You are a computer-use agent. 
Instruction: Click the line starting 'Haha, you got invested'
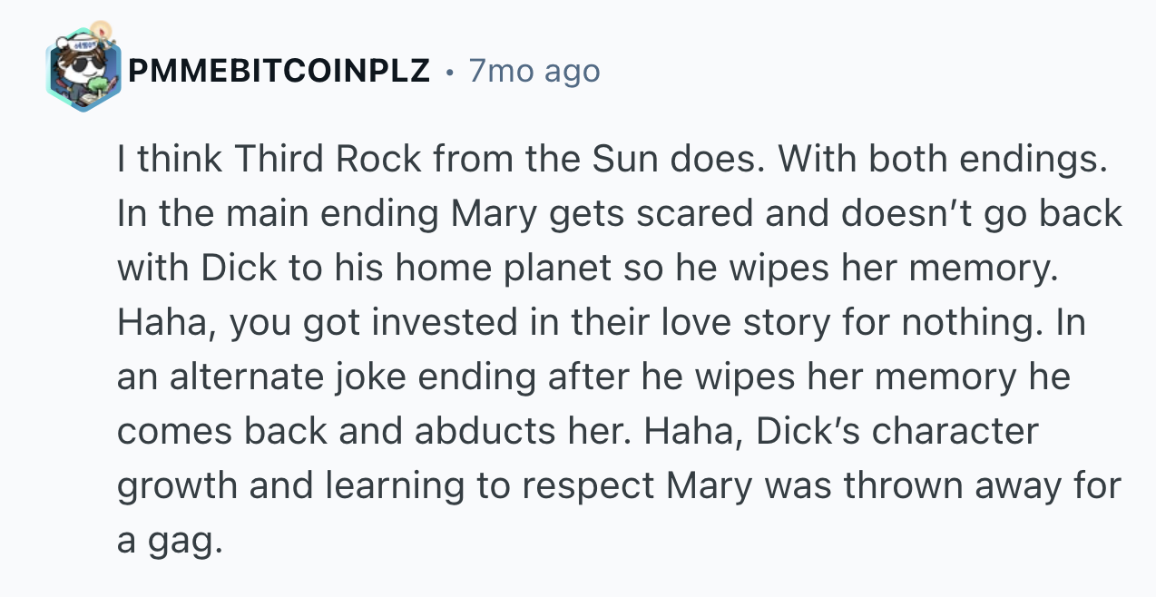pos(601,323)
